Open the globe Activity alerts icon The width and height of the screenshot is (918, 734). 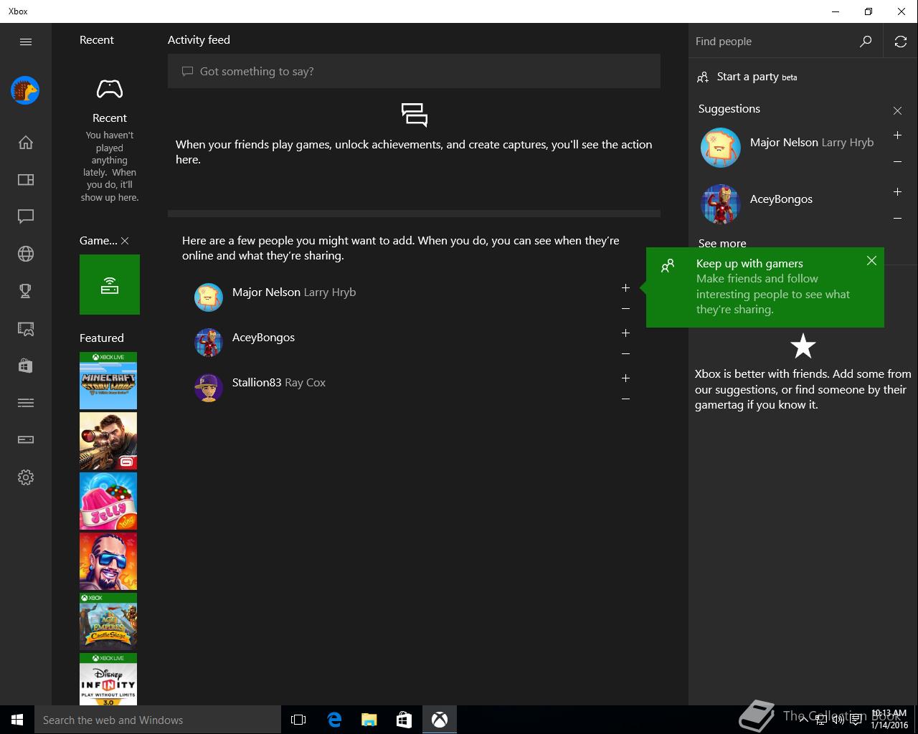click(x=26, y=254)
